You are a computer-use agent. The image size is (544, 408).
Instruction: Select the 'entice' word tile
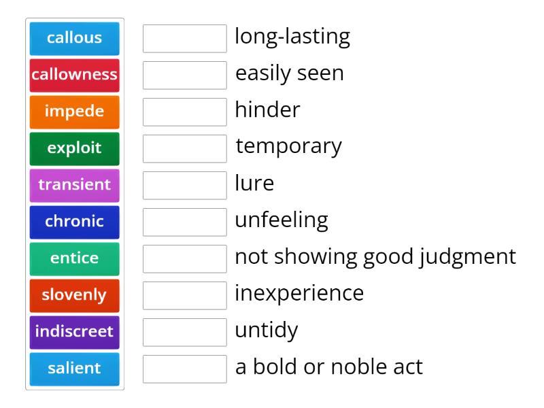[x=74, y=258]
